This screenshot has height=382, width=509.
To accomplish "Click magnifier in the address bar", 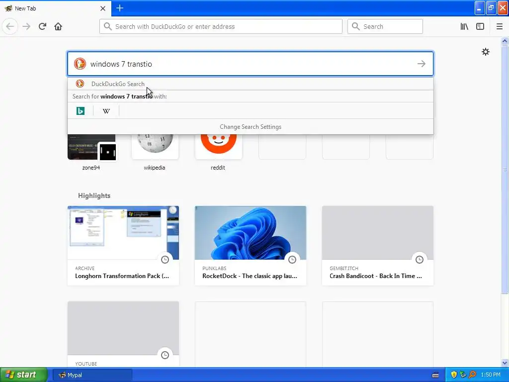I will (108, 26).
